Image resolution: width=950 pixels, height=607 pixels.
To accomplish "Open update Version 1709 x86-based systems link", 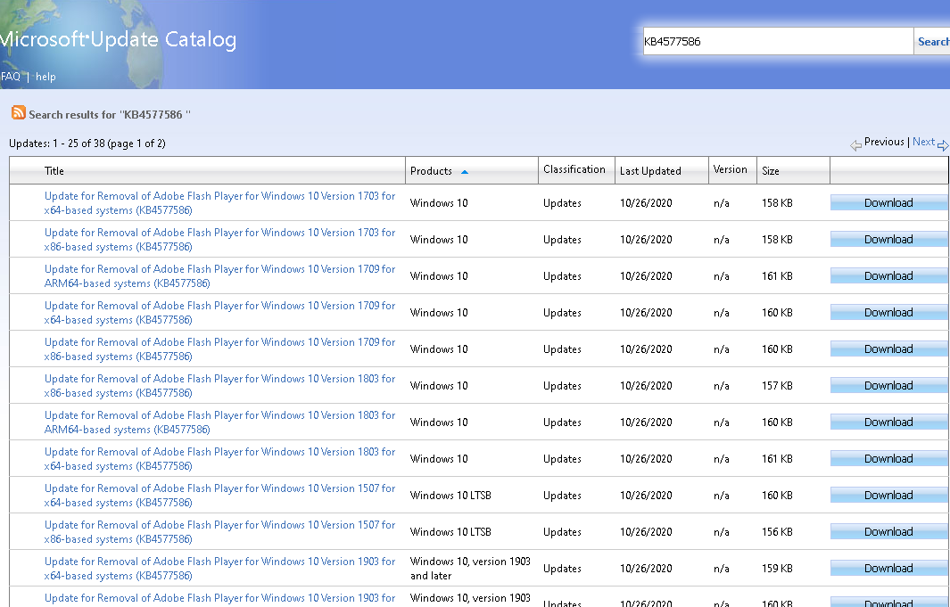I will (220, 349).
